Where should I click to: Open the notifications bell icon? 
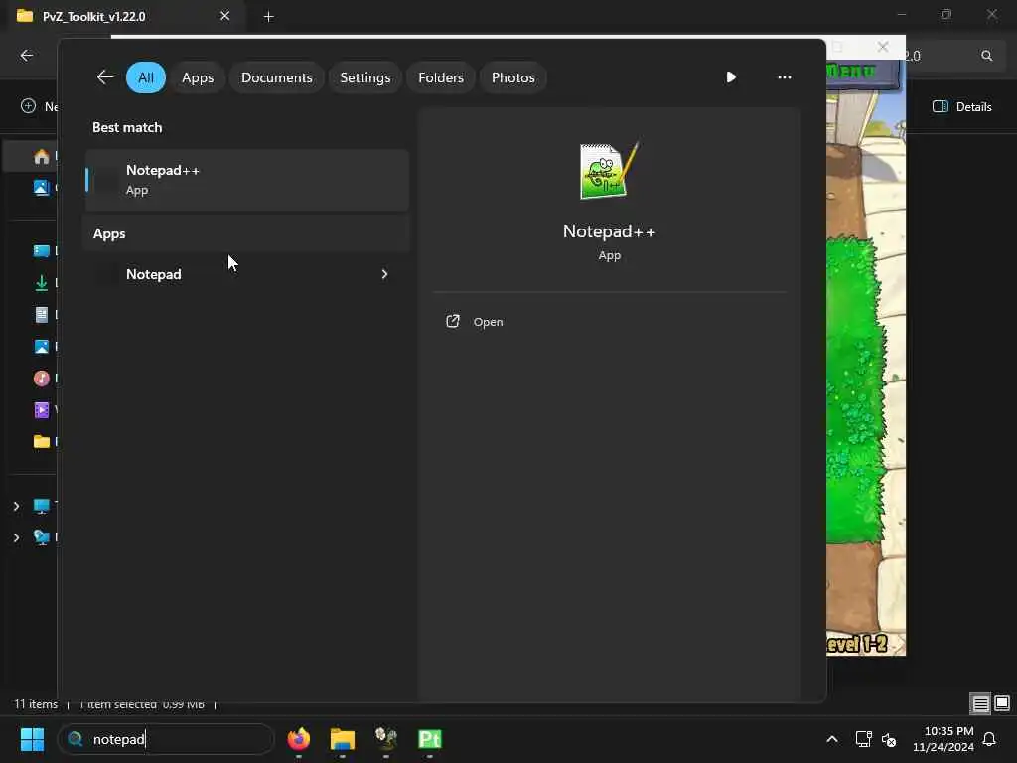click(990, 739)
